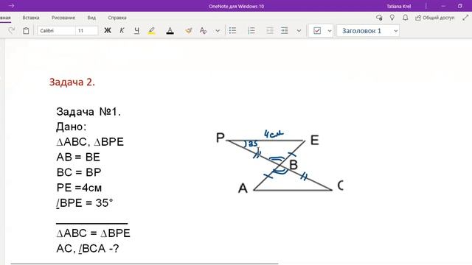The width and height of the screenshot is (472, 265).
Task: Insert to-do checkbox tag
Action: (x=317, y=30)
